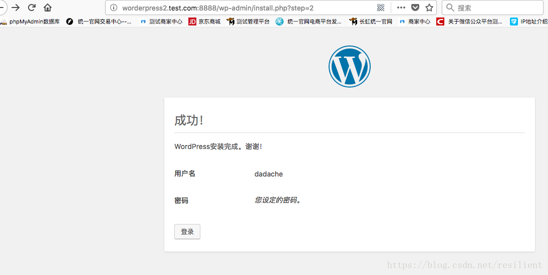Click the 成功! heading
Viewport: 548px width, 275px height.
[x=189, y=120]
